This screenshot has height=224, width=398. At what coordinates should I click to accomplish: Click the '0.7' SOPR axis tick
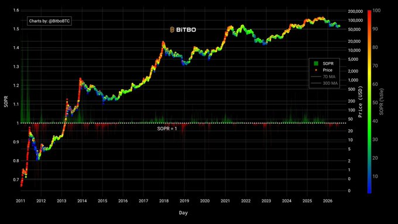coord(16,180)
